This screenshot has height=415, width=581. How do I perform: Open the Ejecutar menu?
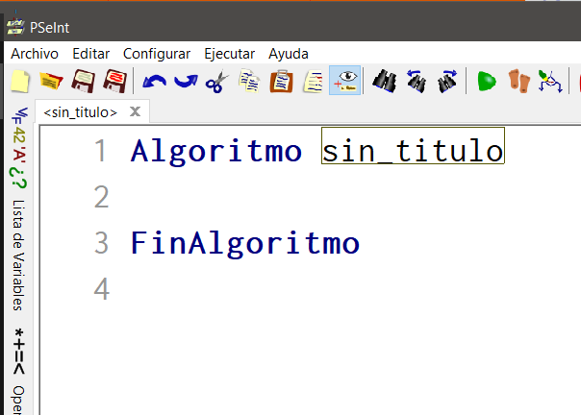tap(229, 54)
